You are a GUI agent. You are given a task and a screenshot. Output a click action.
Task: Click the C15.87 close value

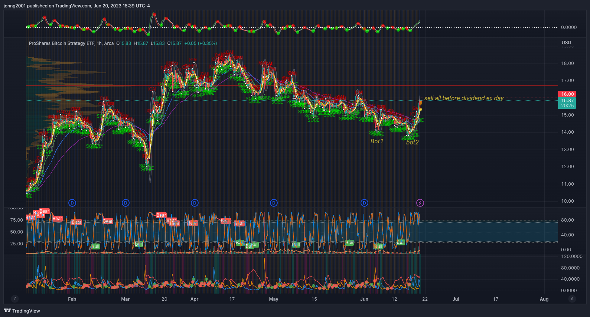[x=175, y=43]
